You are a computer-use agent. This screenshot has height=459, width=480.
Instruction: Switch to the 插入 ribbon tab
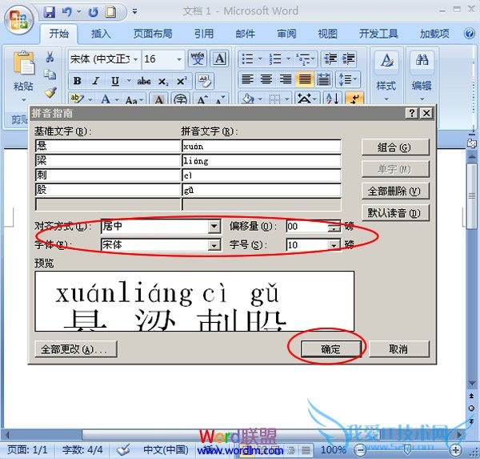tap(101, 34)
